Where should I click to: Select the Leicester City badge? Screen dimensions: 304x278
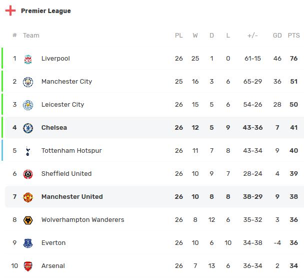click(x=28, y=105)
